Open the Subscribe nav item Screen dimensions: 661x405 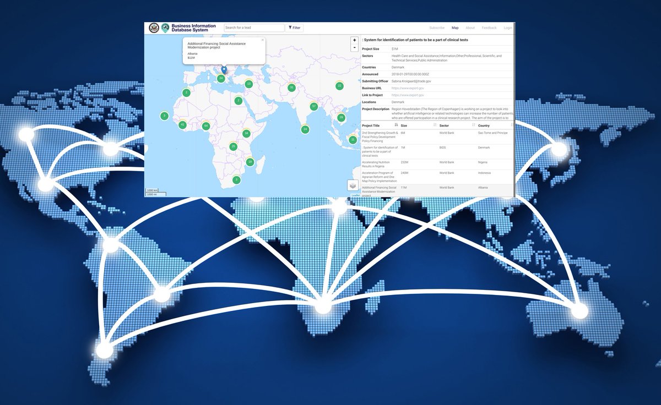pyautogui.click(x=437, y=28)
